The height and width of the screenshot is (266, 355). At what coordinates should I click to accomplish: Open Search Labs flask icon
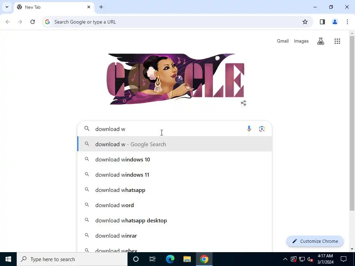point(321,41)
